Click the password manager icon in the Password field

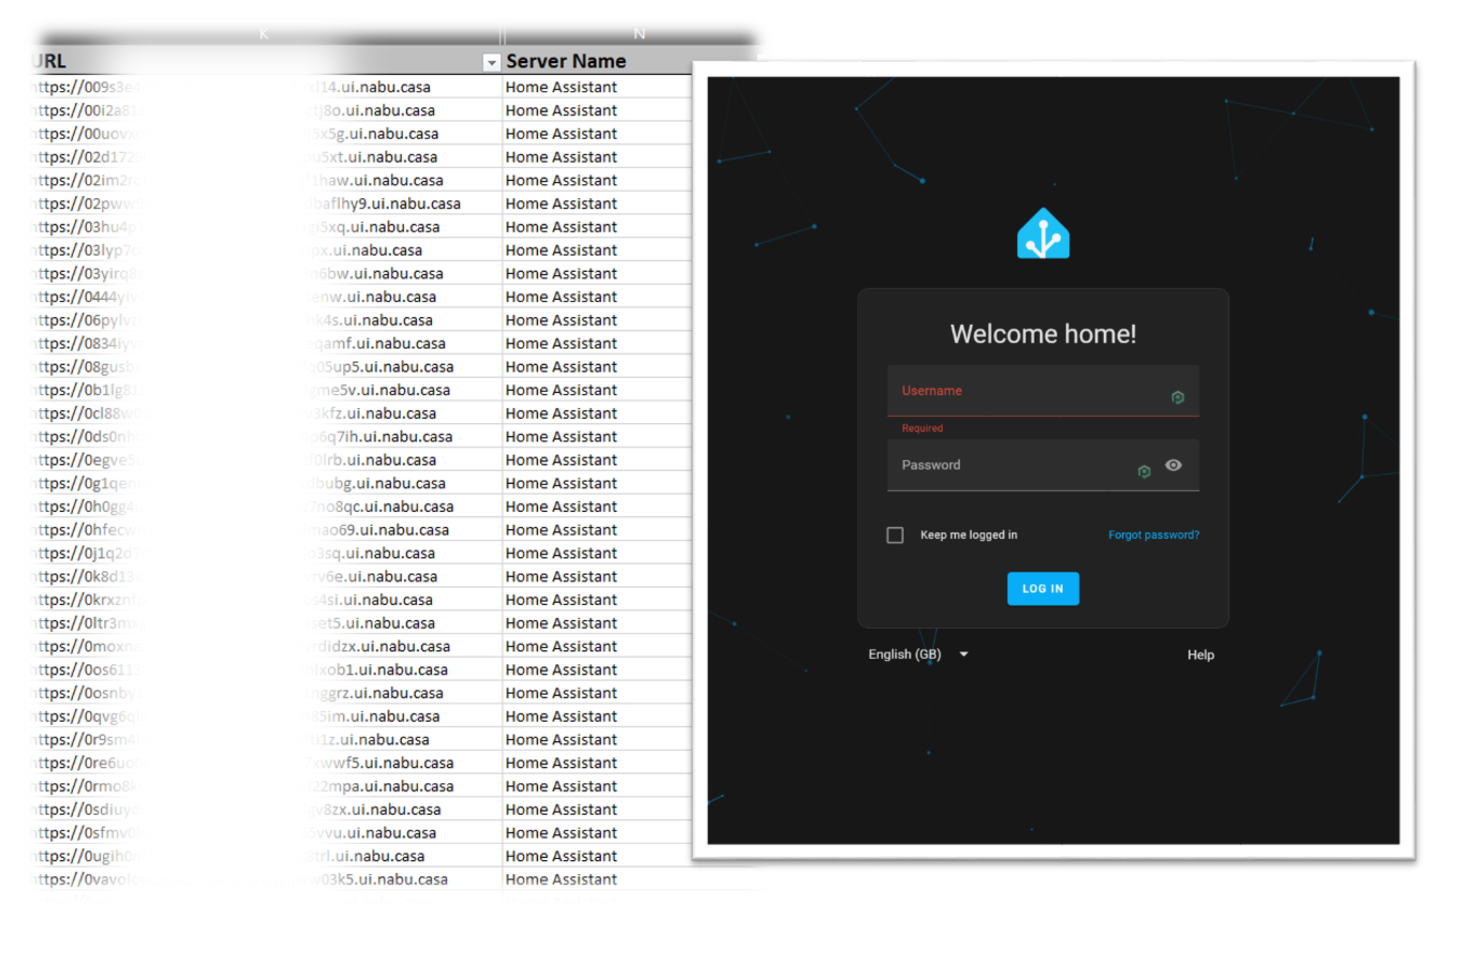click(1144, 471)
